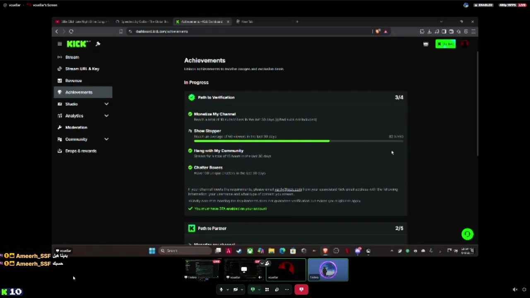Open the soundboard icon in call controls
530x298 pixels.
click(x=277, y=290)
